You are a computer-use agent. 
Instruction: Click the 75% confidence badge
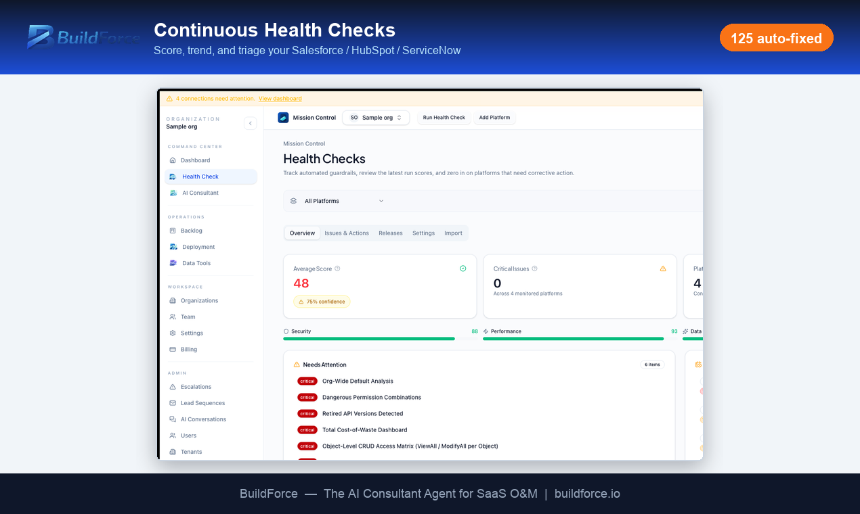point(322,302)
